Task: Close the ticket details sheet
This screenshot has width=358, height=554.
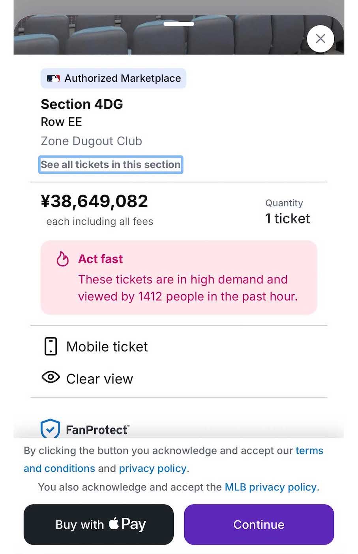Action: pyautogui.click(x=320, y=38)
